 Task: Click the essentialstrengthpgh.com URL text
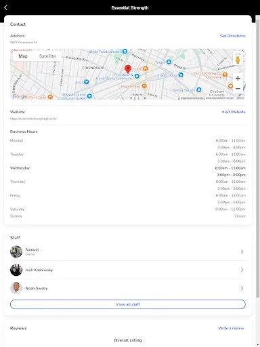click(x=33, y=119)
